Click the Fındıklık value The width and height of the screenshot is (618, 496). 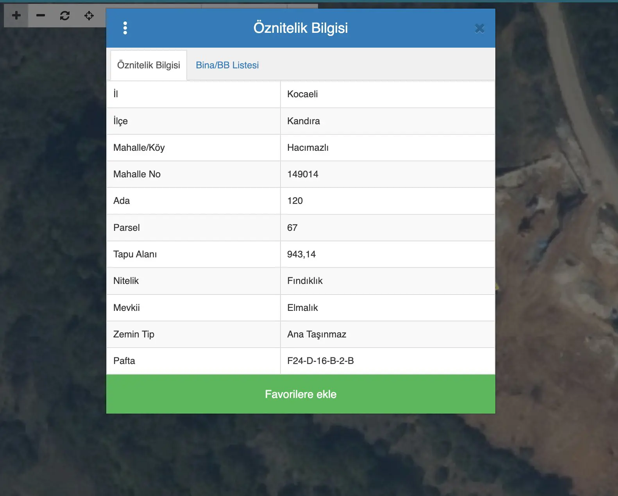click(x=388, y=281)
